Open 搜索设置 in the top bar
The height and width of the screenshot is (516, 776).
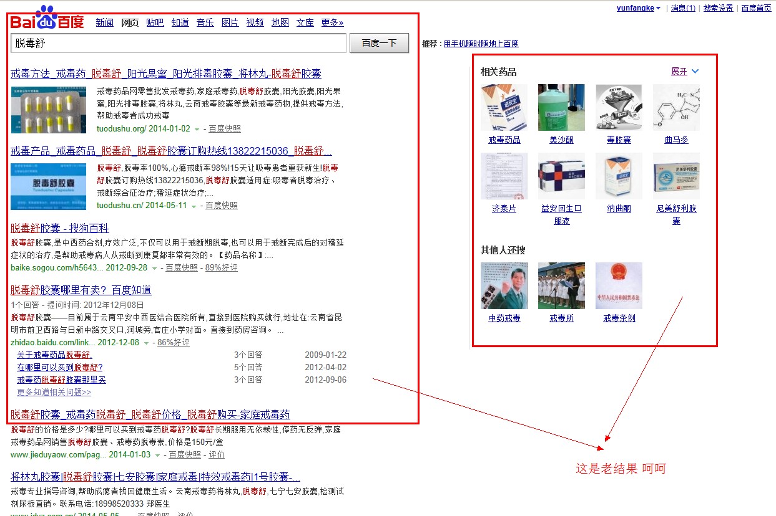718,8
